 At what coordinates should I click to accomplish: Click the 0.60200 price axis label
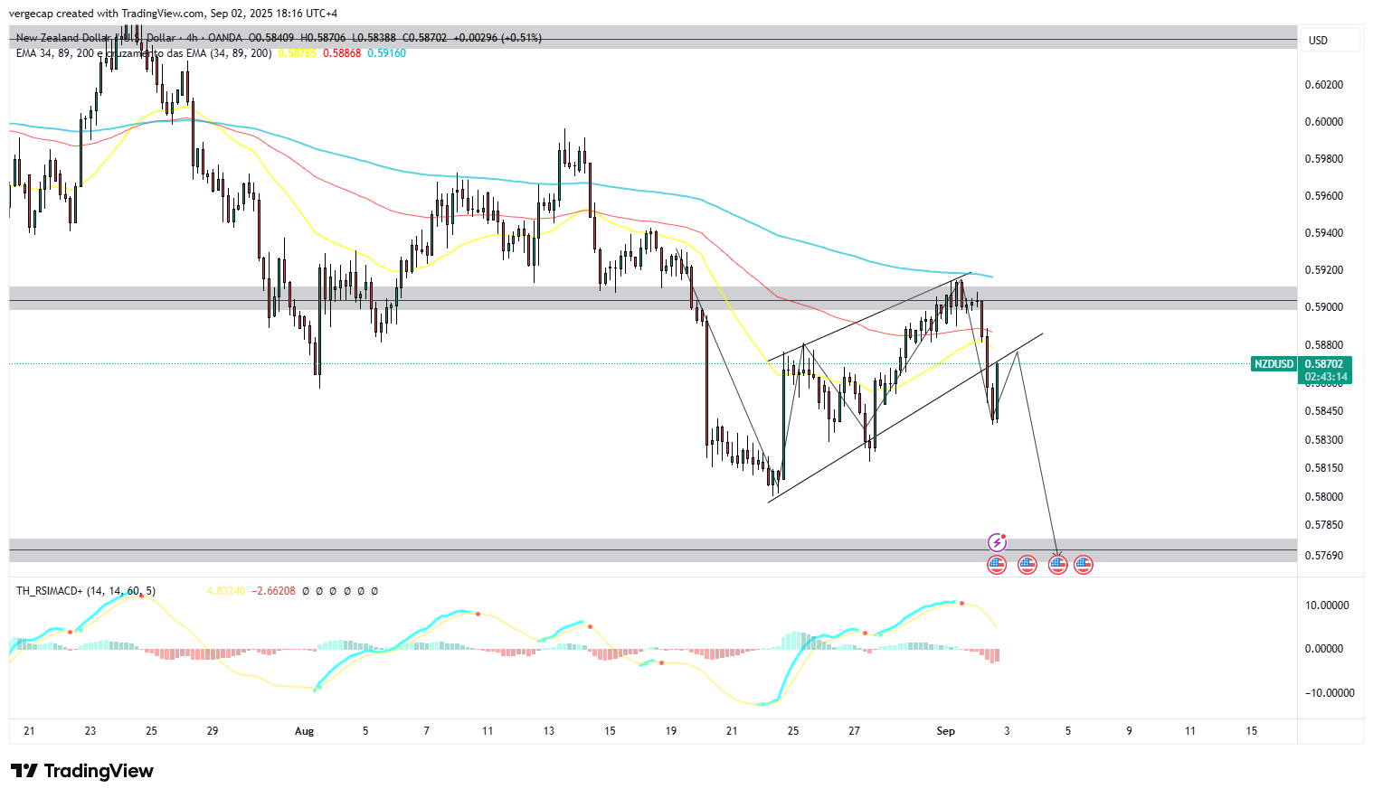click(x=1323, y=85)
